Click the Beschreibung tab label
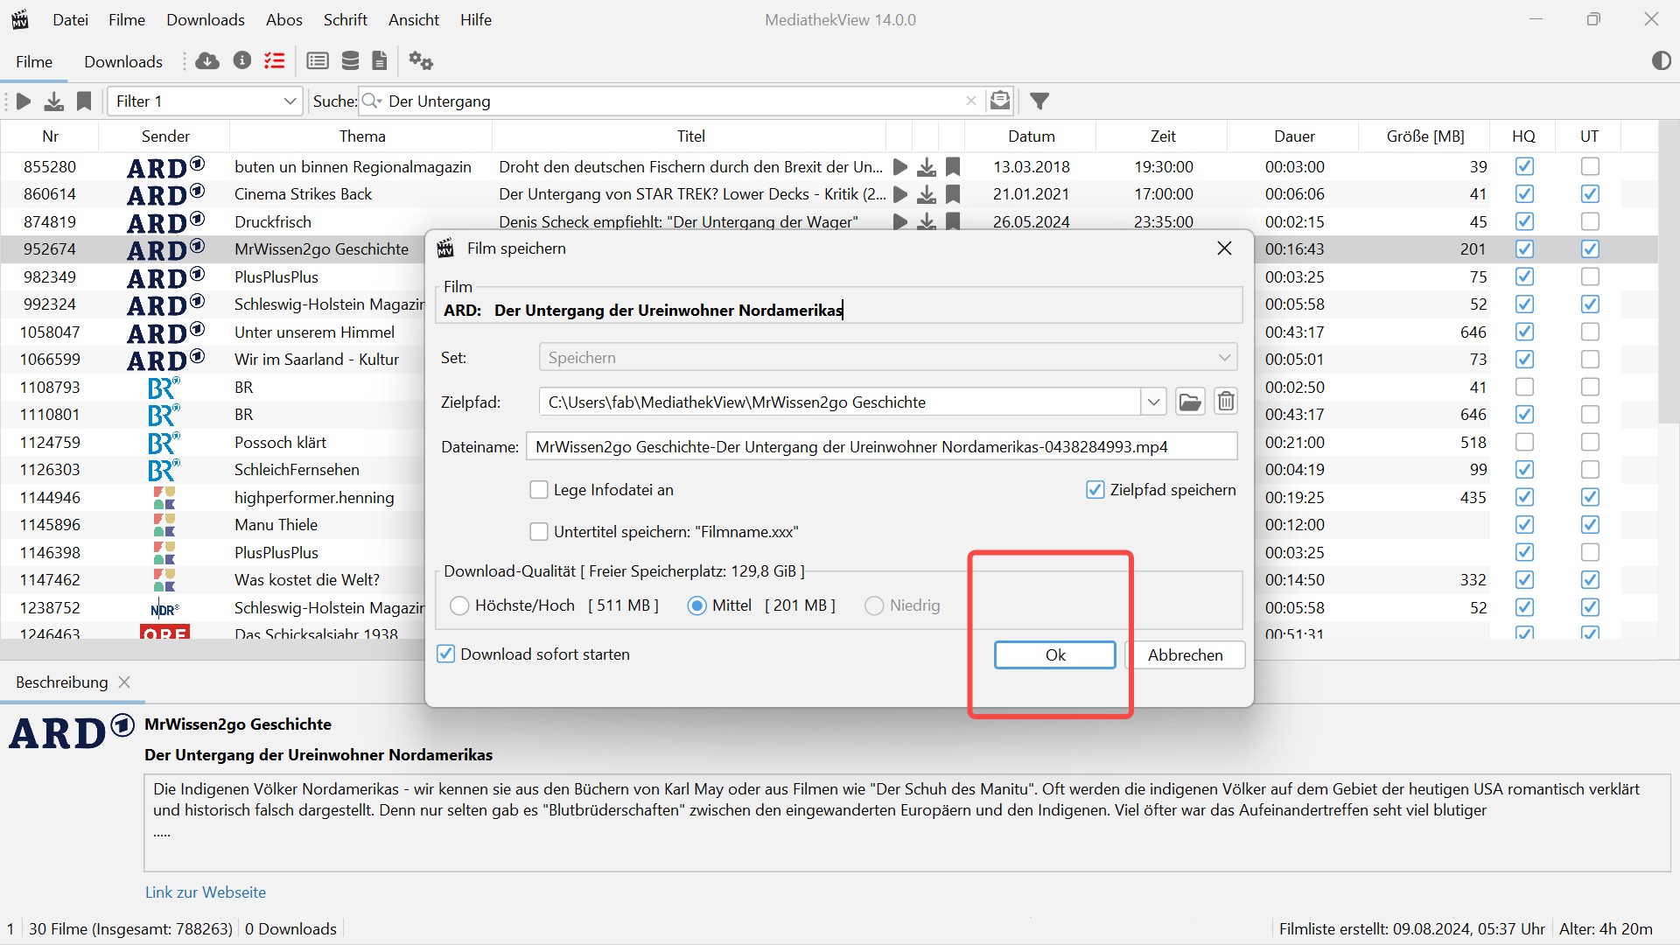This screenshot has height=945, width=1680. [x=62, y=682]
